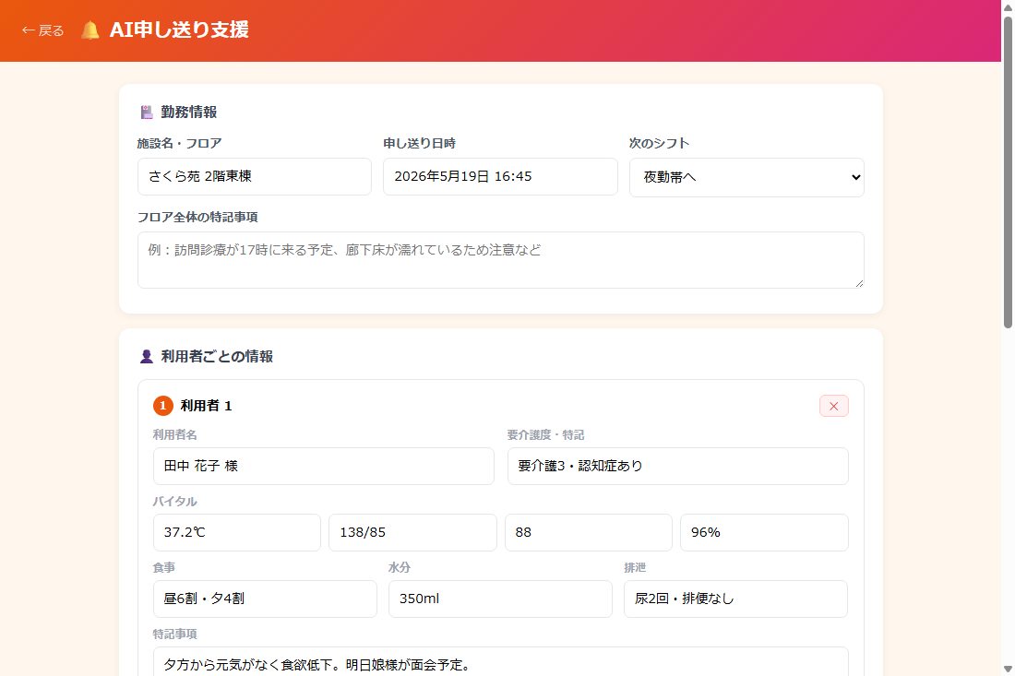Screen dimensions: 1015x676
Task: Click the temperature field 37.2℃
Action: coord(237,532)
